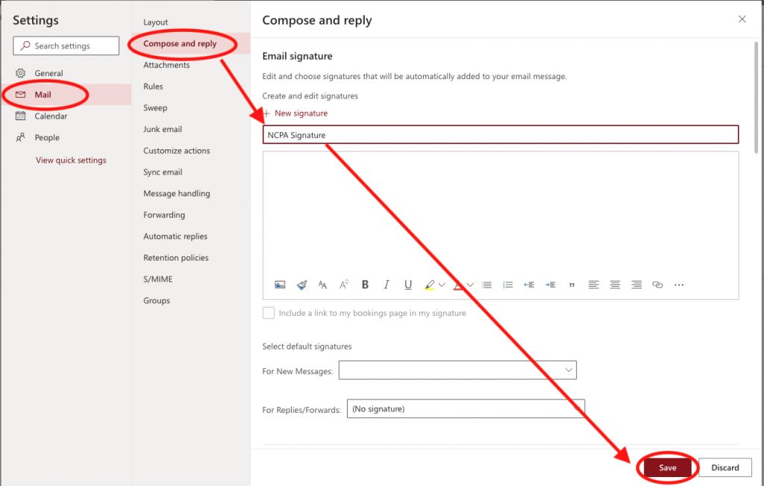Toggle underline text formatting
This screenshot has width=764, height=486.
pos(408,284)
